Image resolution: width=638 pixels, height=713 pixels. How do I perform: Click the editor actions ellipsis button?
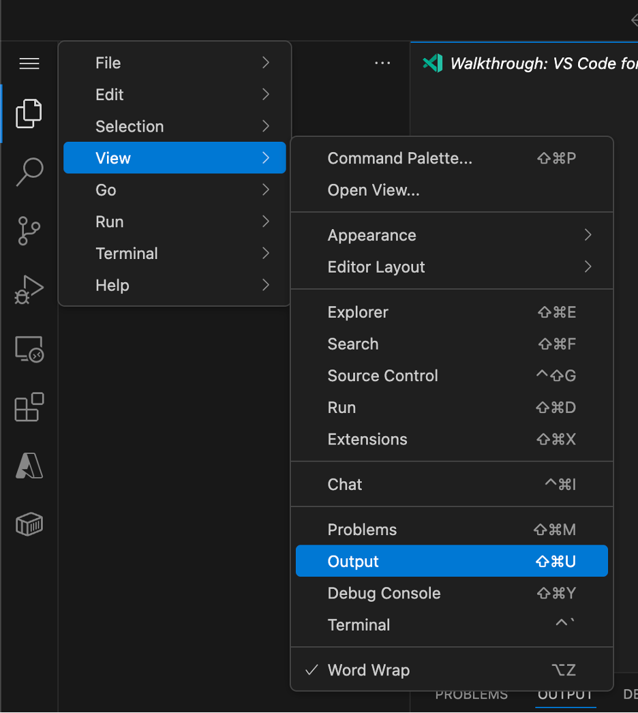pos(382,63)
